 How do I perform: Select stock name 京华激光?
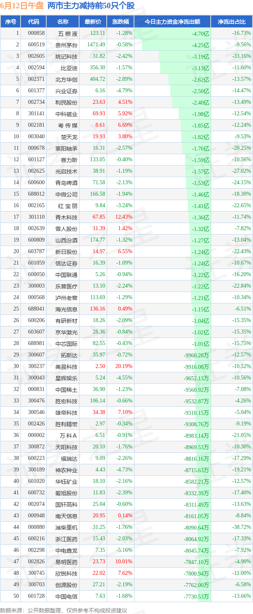click(67, 332)
